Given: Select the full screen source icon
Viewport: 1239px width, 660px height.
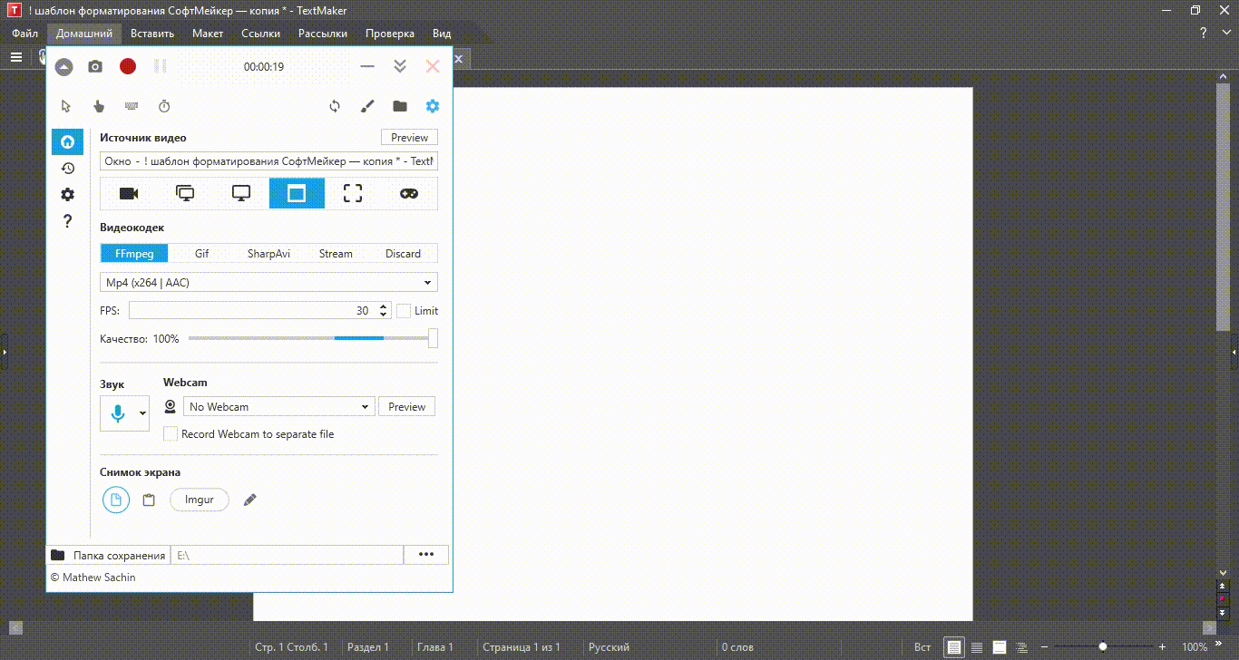Looking at the screenshot, I should pyautogui.click(x=241, y=193).
